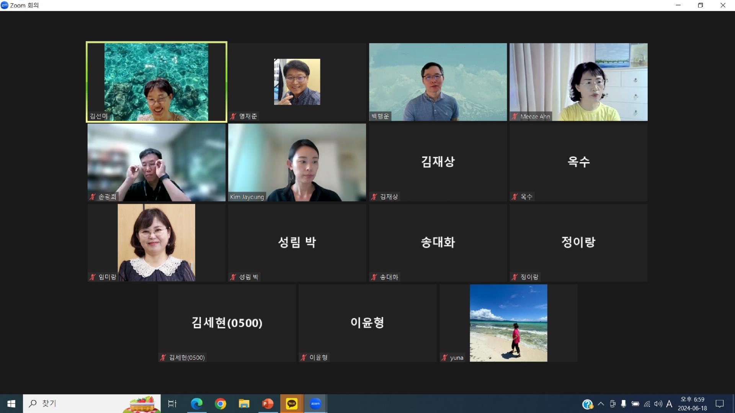This screenshot has width=735, height=413.
Task: Click the Zoom logo in the title bar
Action: click(5, 5)
